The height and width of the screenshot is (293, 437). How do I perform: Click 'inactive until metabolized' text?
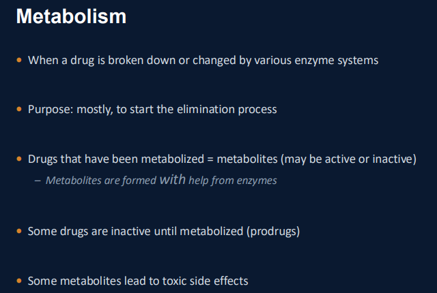[x=178, y=231]
